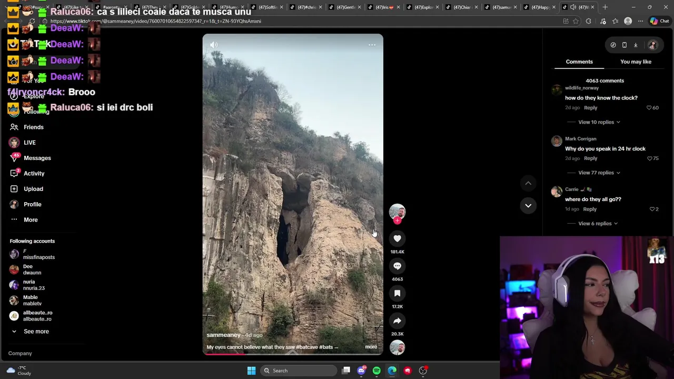Open the TikTok coins icon in top bar

click(x=613, y=45)
